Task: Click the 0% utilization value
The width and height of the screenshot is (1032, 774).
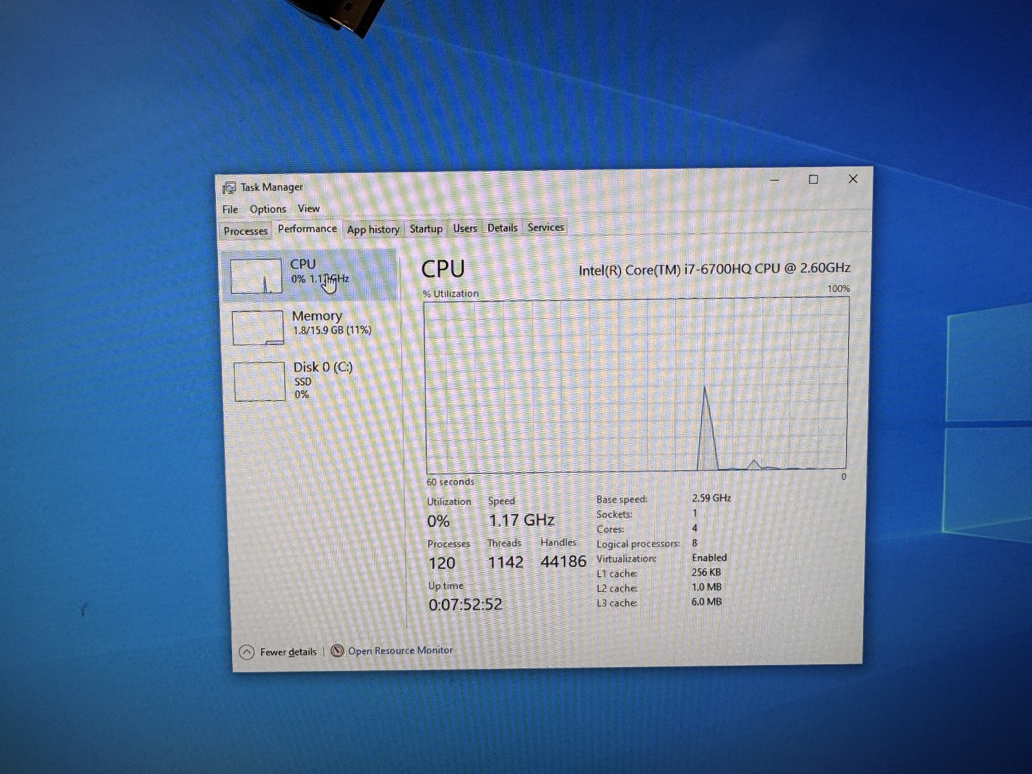Action: point(439,521)
